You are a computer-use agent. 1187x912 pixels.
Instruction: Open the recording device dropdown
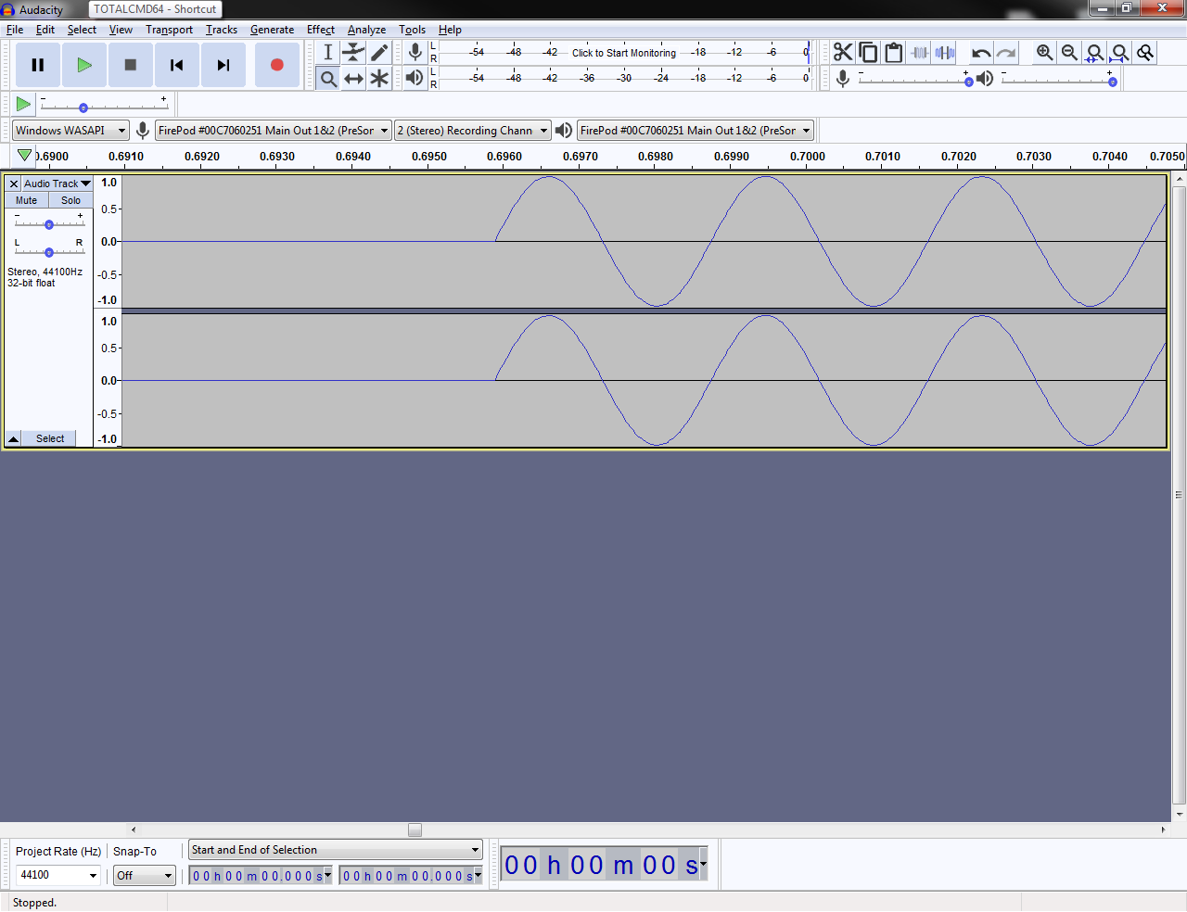273,131
